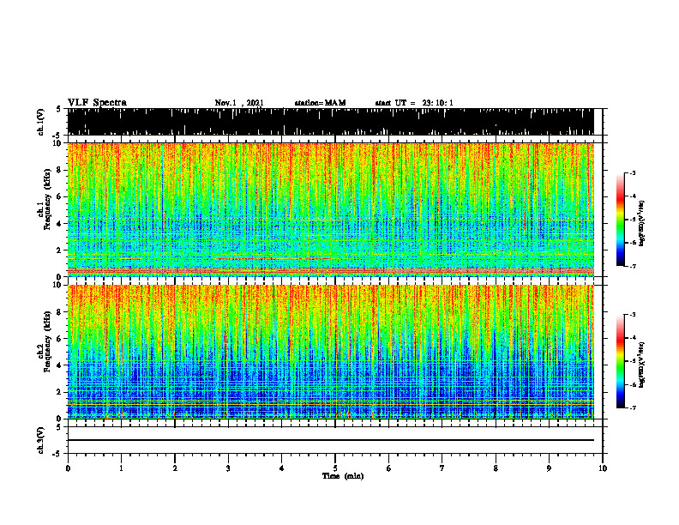Click time-axis tick label "8" at the bottom

[496, 468]
